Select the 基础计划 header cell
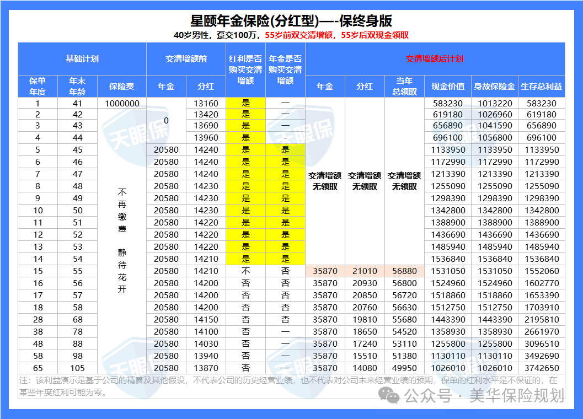Screen dimensions: 583x419 [82, 58]
